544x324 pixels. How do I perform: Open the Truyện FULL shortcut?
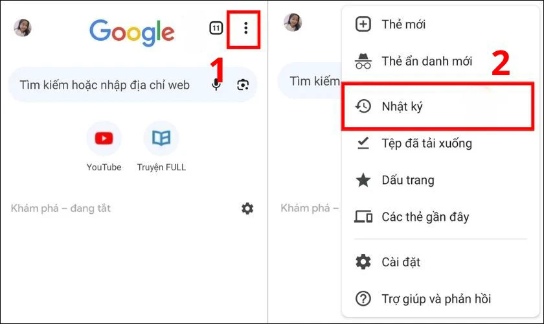point(161,138)
